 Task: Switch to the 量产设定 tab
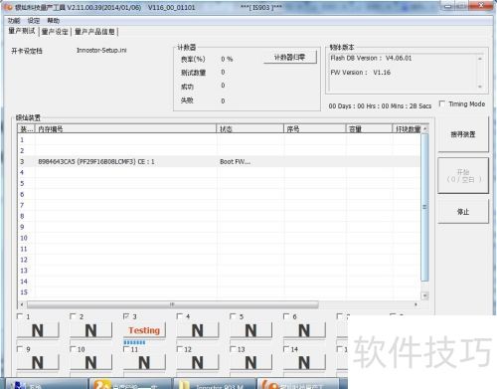pos(55,32)
